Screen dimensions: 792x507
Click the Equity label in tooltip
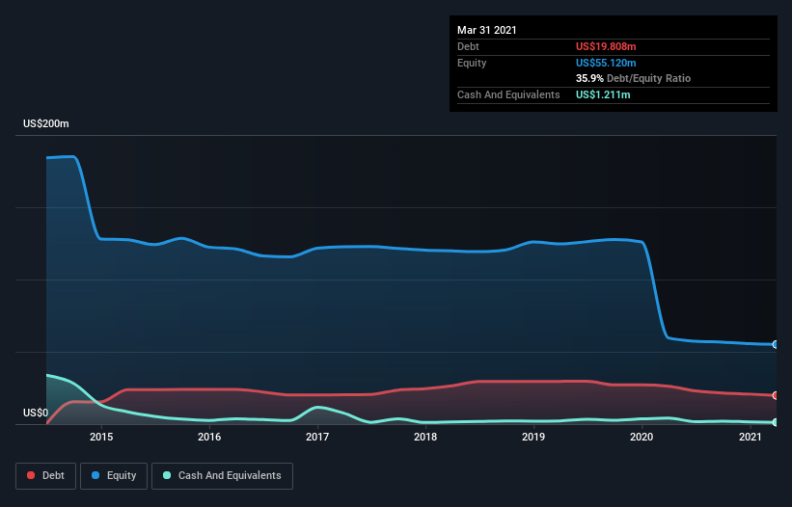click(x=472, y=63)
